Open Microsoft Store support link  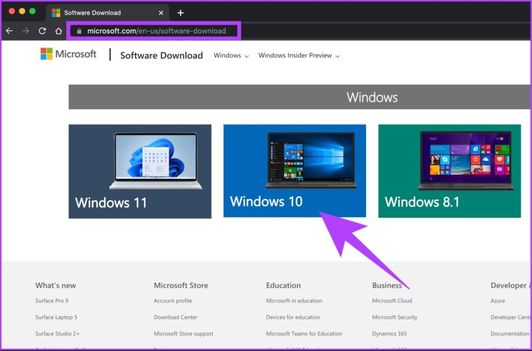183,334
